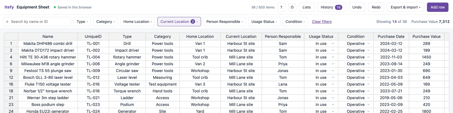Image resolution: width=453 pixels, height=113 pixels.
Task: Click Person Responsible cell "Priya" for TL-006
Action: pyautogui.click(x=283, y=64)
